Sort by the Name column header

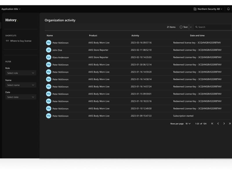50,35
